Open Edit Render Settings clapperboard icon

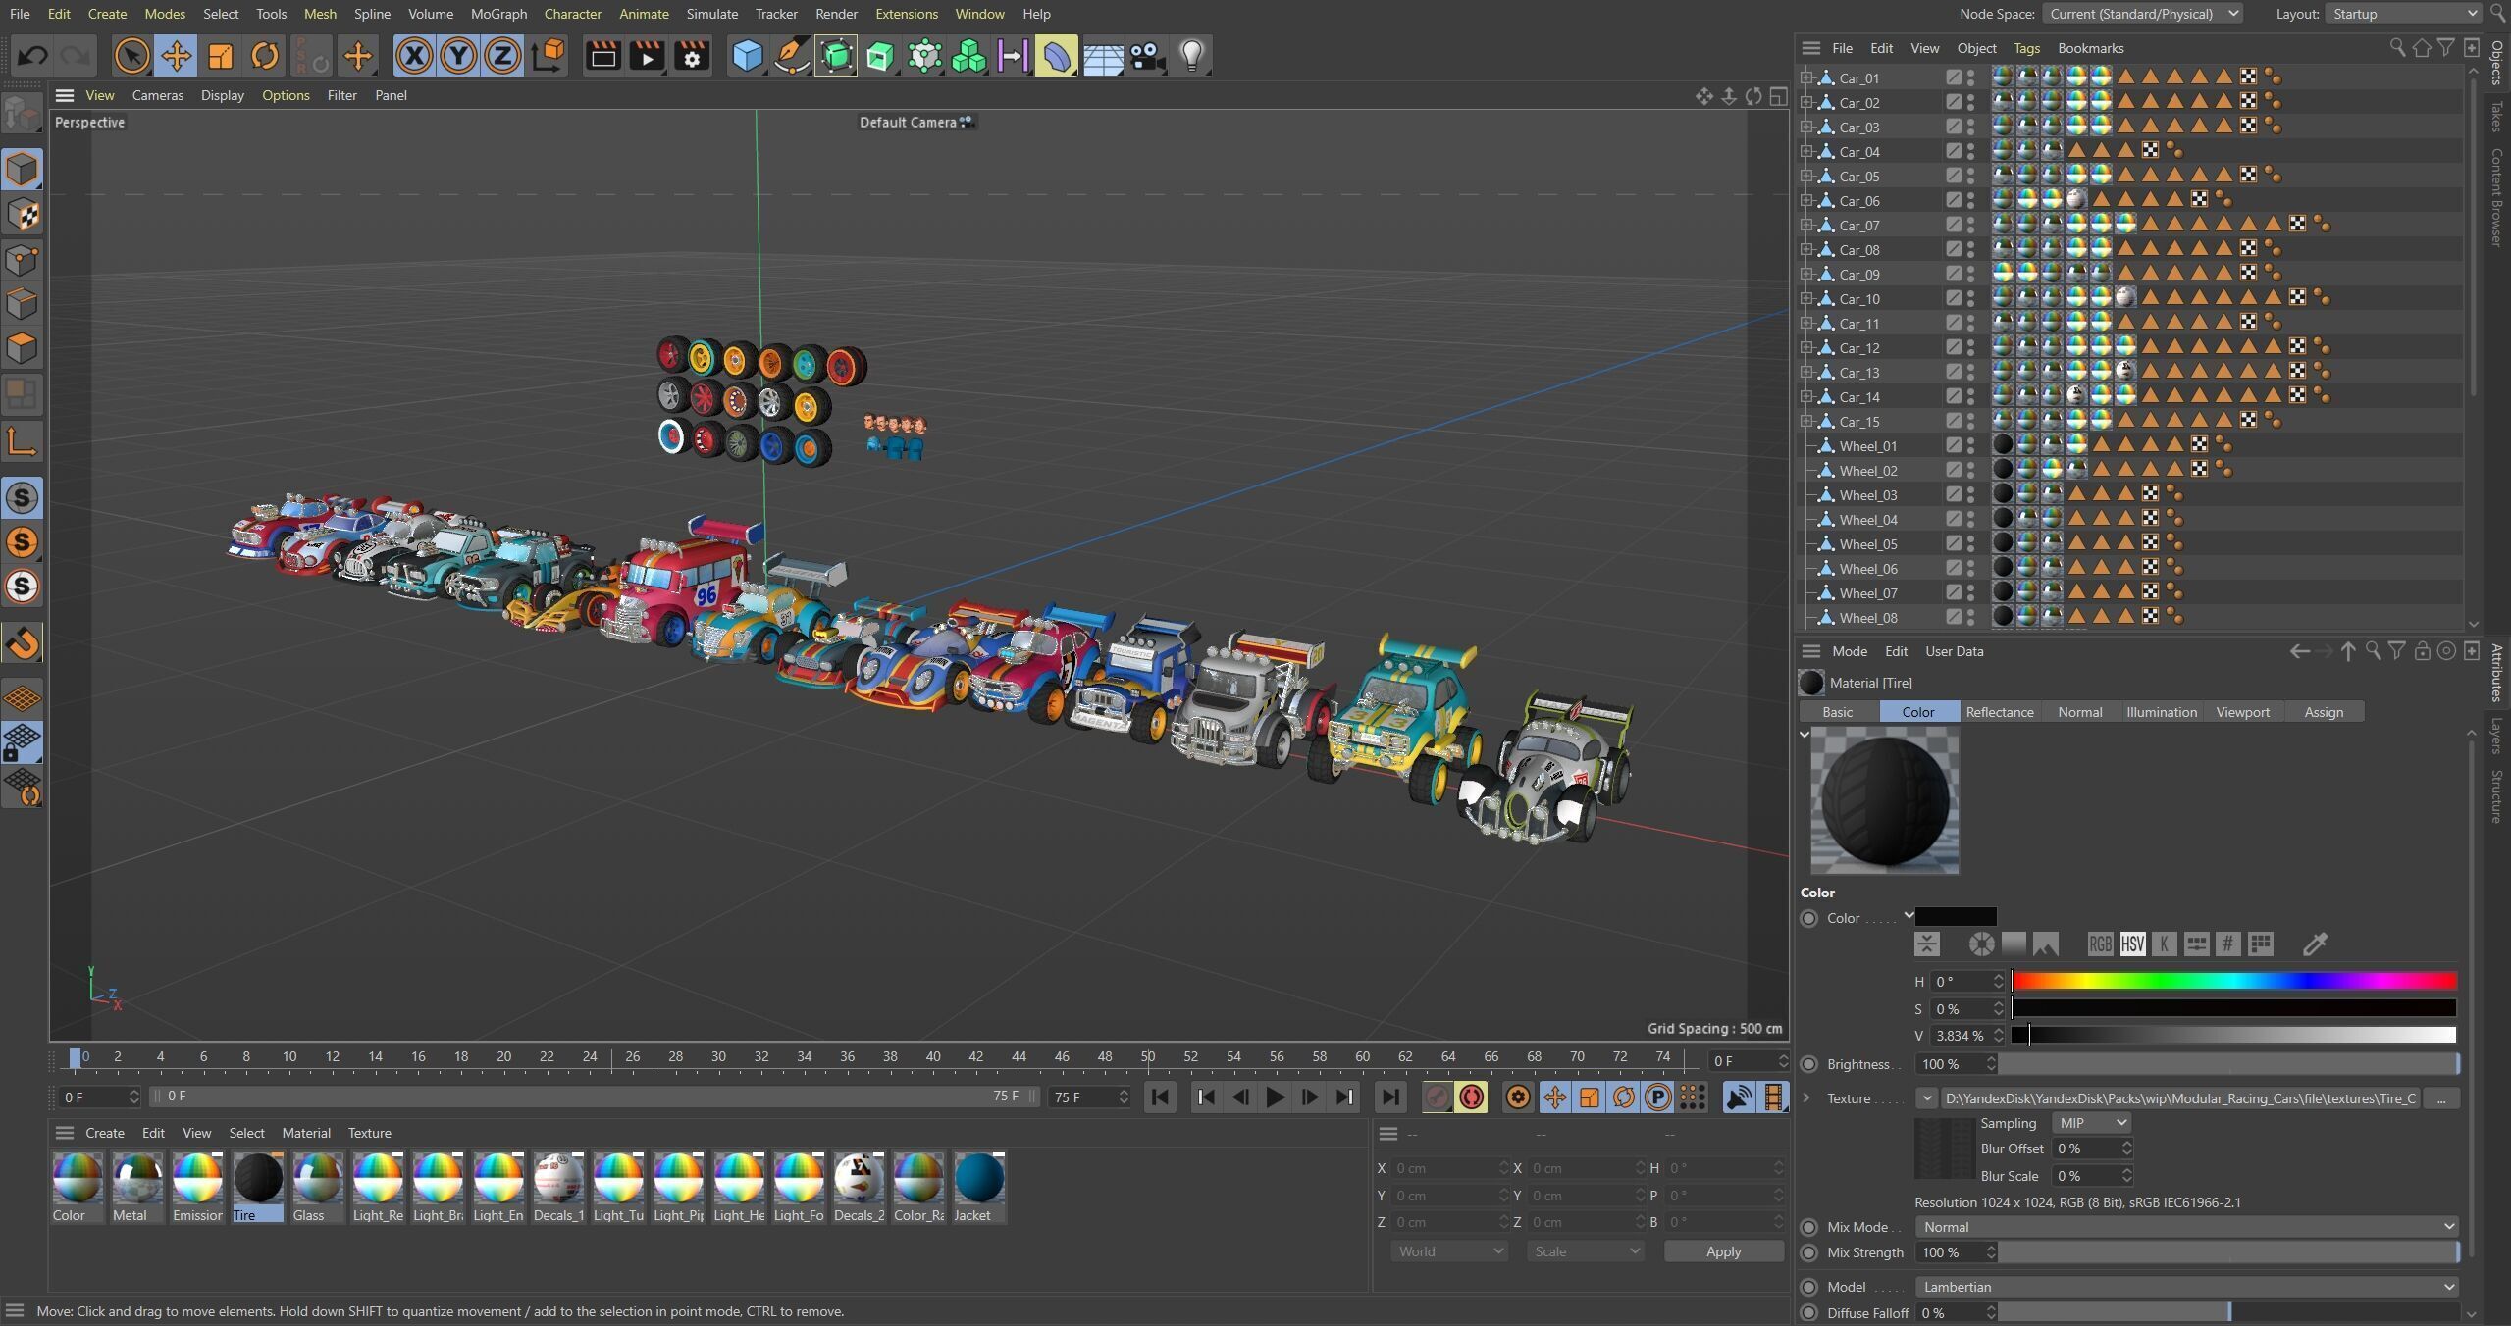pos(692,56)
